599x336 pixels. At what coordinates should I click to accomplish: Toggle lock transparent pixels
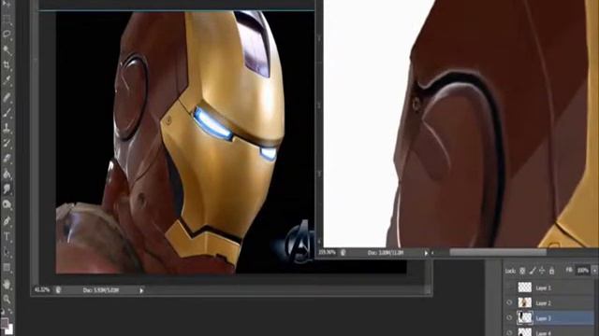click(522, 271)
